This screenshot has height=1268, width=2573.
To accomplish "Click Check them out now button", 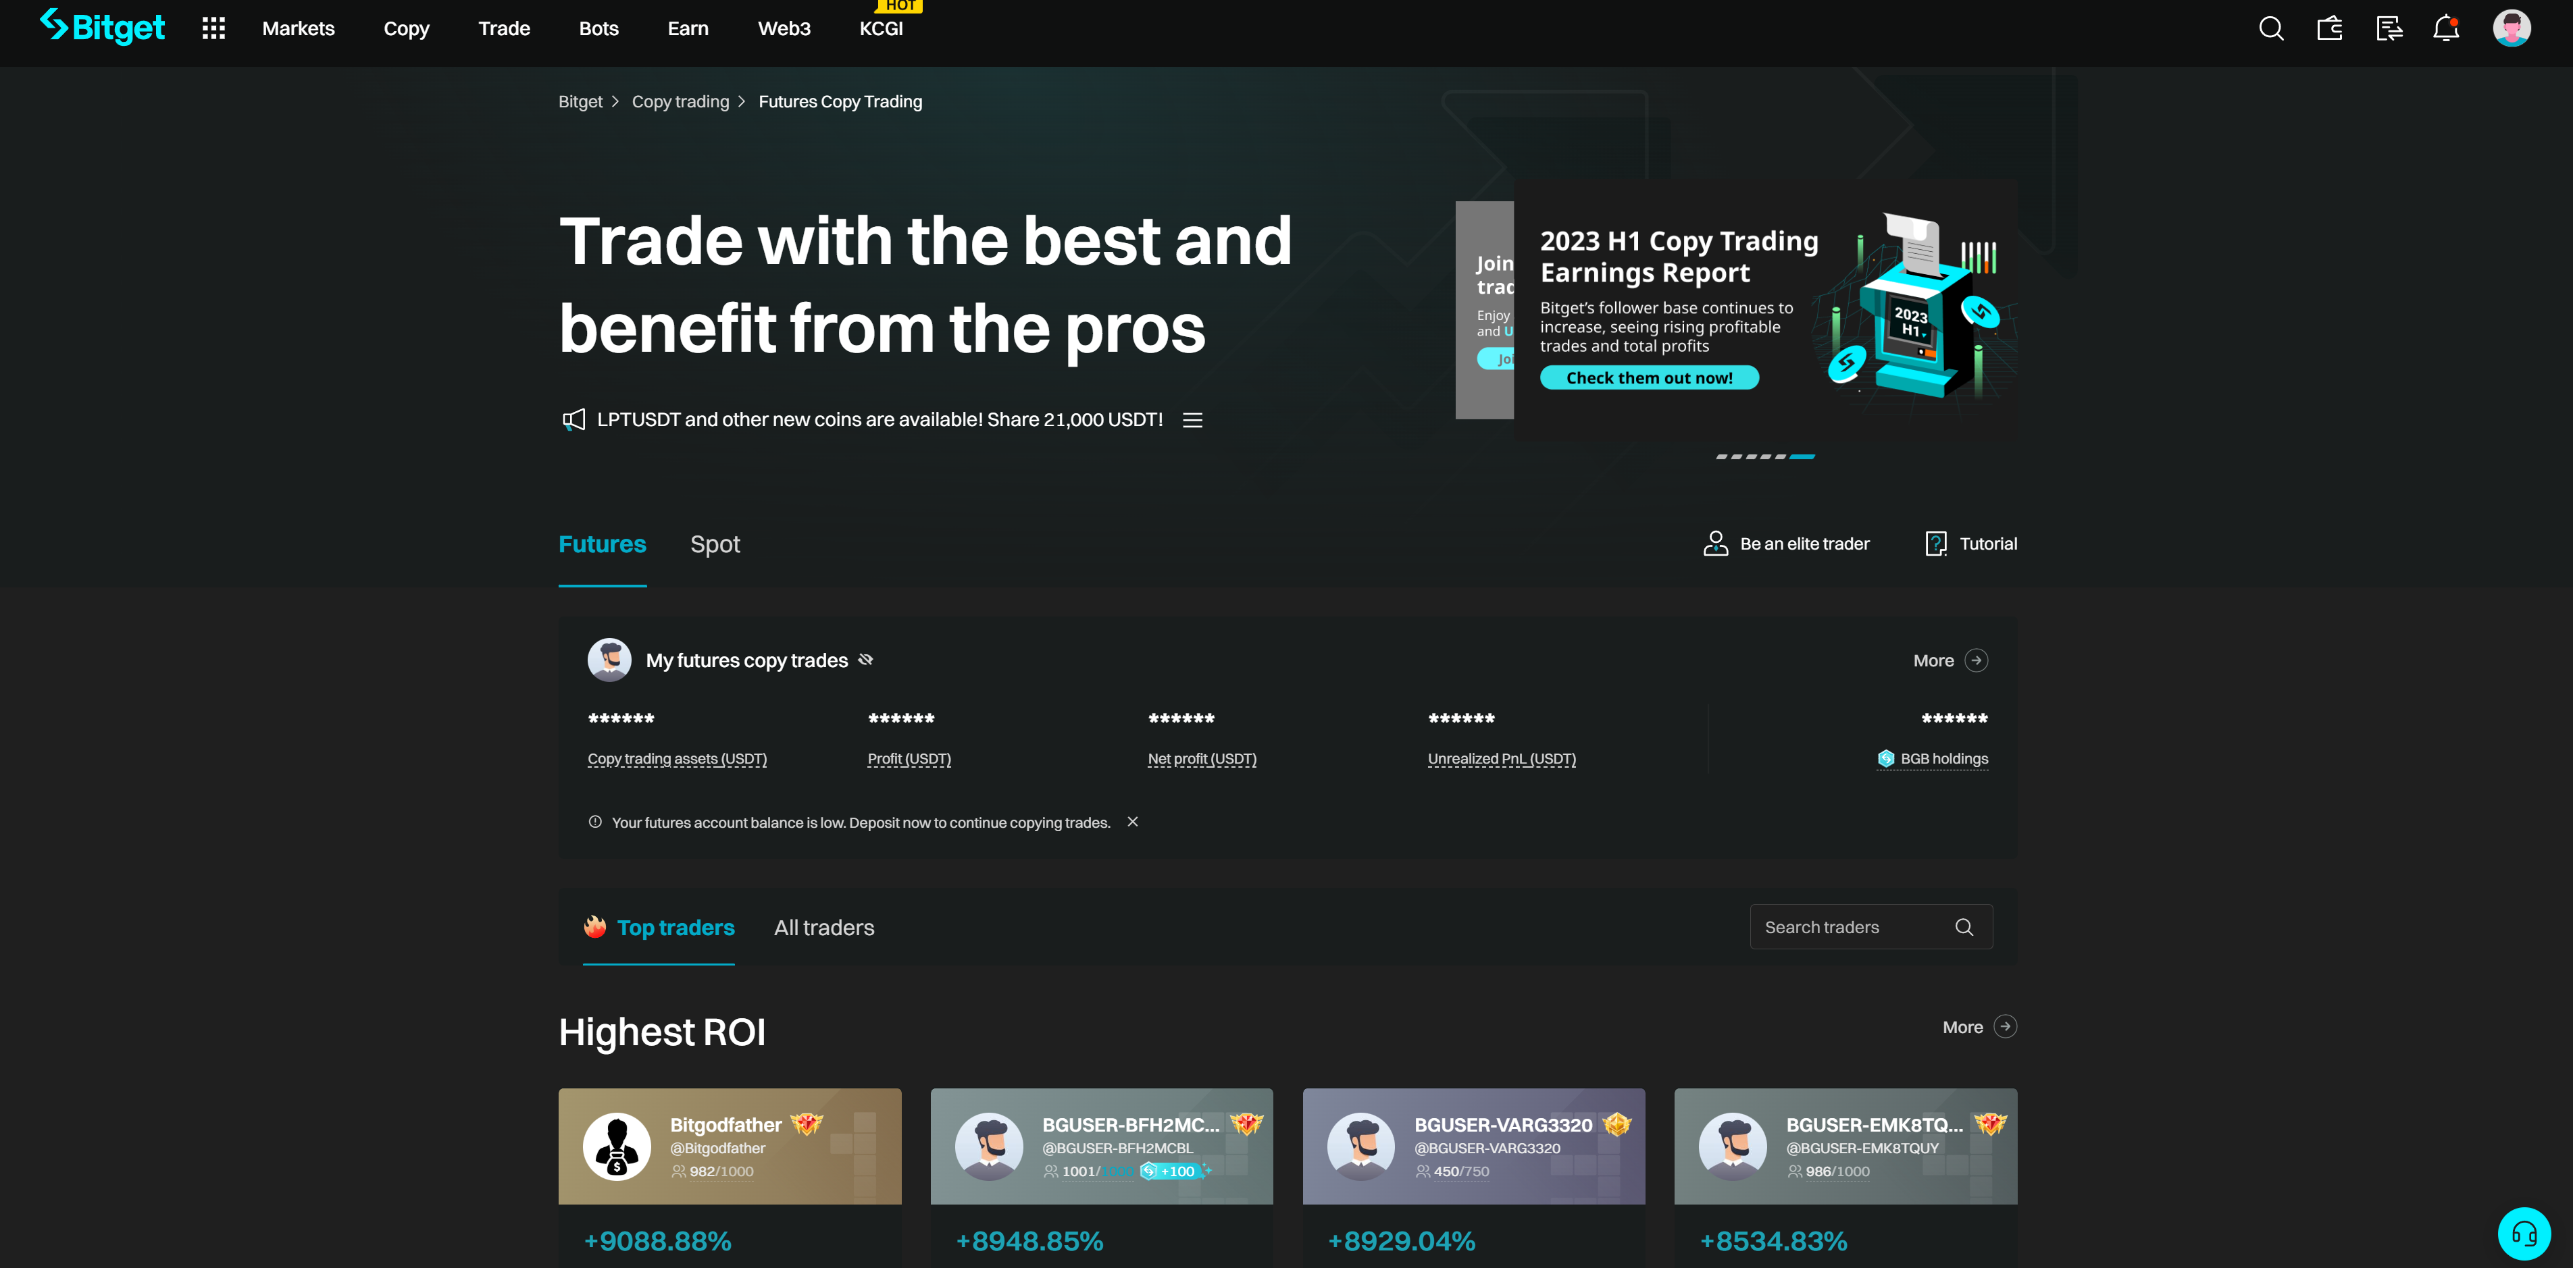I will [x=1649, y=378].
